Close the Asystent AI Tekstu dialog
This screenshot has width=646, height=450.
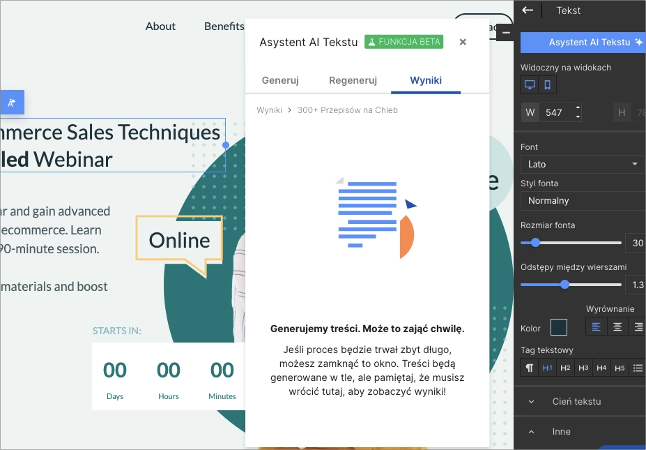[x=463, y=42]
